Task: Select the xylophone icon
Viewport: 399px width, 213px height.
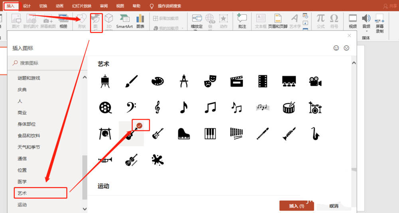Action: click(x=236, y=133)
